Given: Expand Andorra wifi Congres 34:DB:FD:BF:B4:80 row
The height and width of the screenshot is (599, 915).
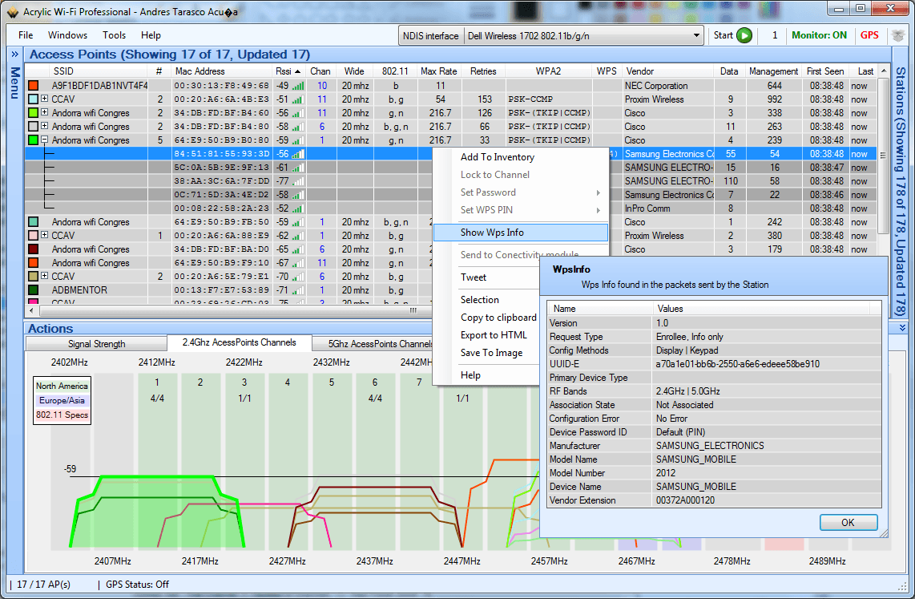Looking at the screenshot, I should coord(44,126).
